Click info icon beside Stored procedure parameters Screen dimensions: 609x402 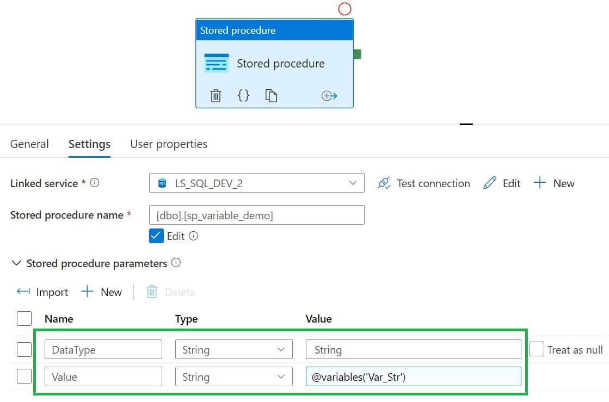(x=176, y=263)
